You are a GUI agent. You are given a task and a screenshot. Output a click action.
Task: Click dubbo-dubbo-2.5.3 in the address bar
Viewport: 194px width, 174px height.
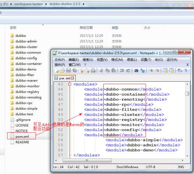[x=65, y=4]
